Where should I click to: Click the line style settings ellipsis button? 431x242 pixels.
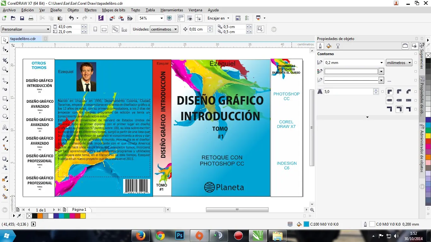click(x=389, y=81)
